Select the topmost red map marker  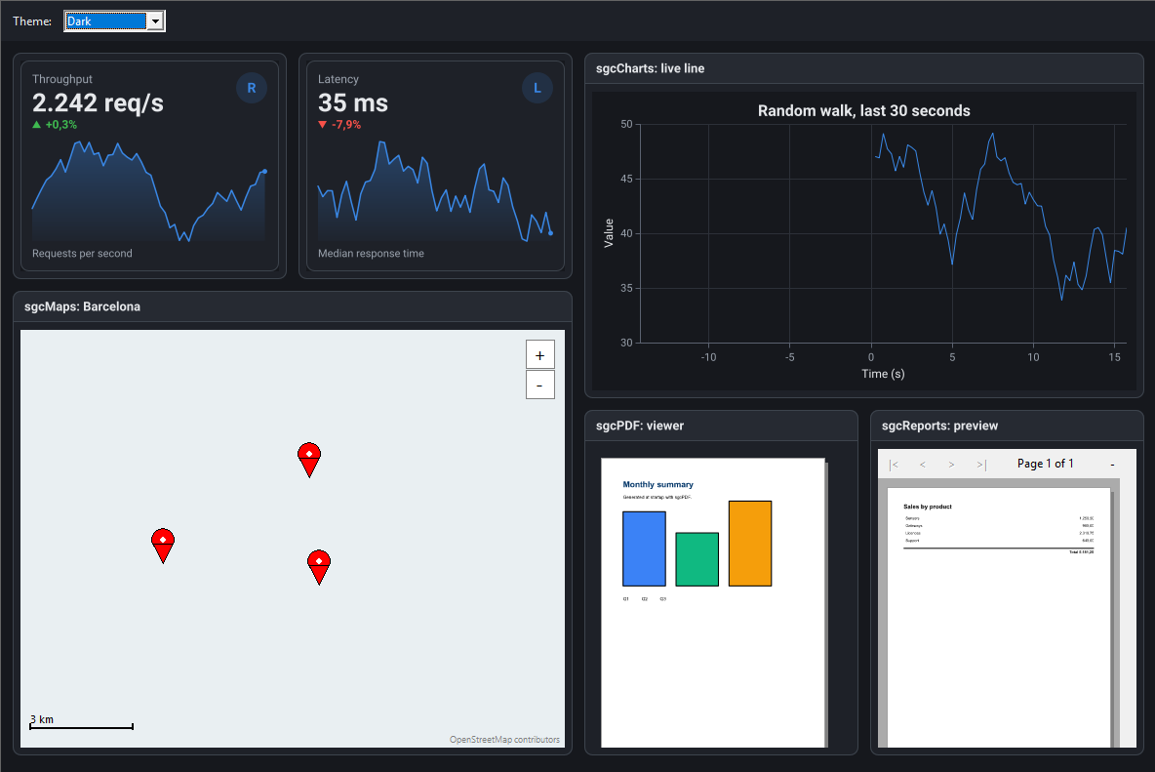point(309,460)
